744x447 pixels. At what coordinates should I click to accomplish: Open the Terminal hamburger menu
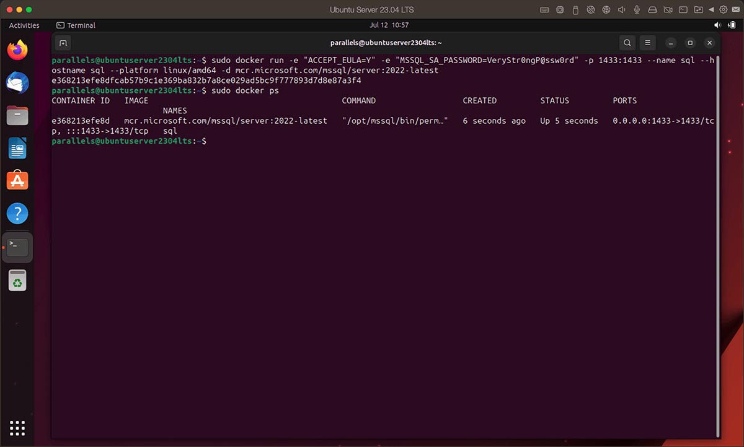point(647,43)
